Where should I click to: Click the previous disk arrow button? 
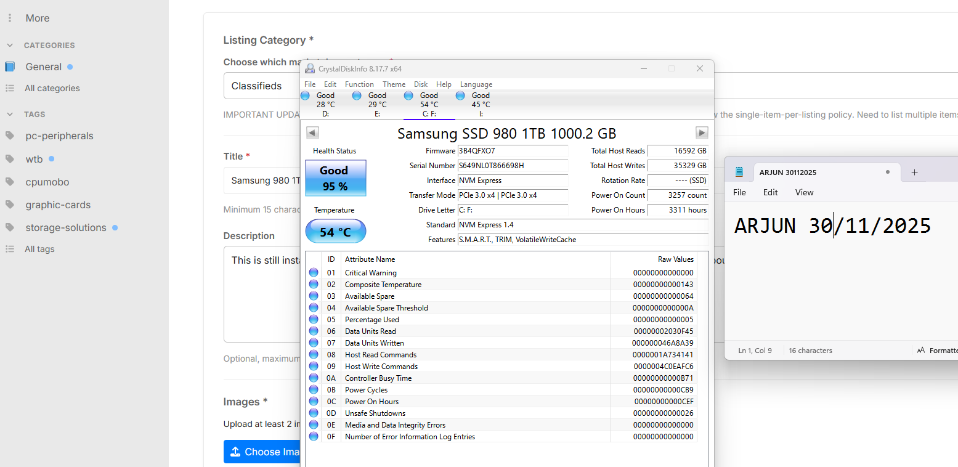tap(312, 133)
